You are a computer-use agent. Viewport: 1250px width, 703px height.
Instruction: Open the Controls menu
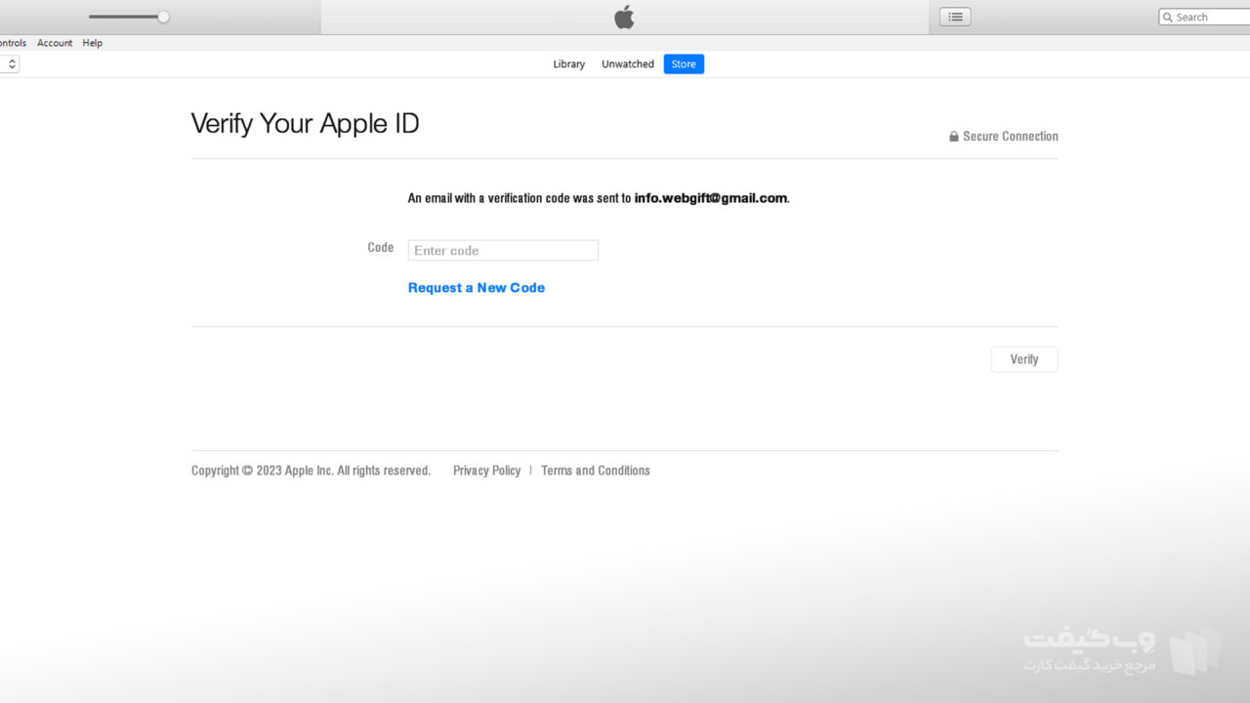pos(13,43)
